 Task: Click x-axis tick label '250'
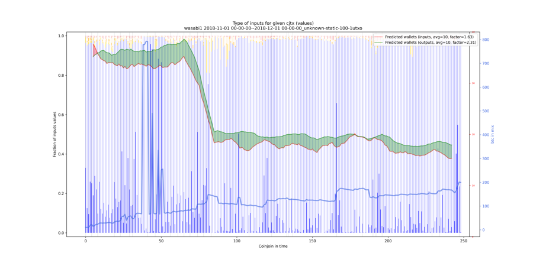click(x=464, y=240)
